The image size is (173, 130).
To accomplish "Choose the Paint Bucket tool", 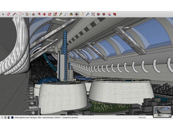I will (x=71, y=14).
